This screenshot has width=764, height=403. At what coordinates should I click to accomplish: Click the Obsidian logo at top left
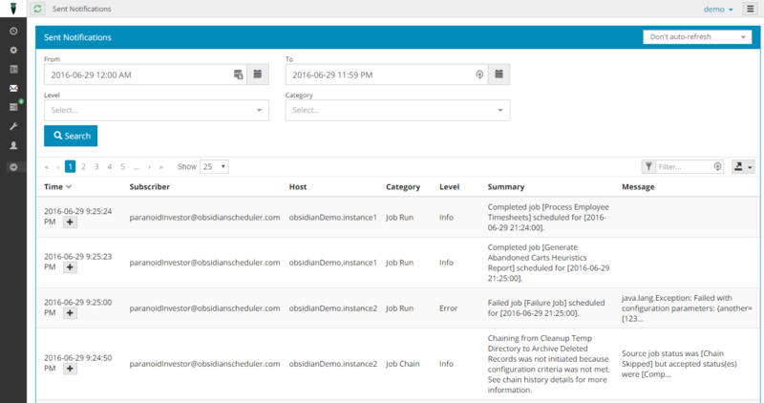coord(13,9)
